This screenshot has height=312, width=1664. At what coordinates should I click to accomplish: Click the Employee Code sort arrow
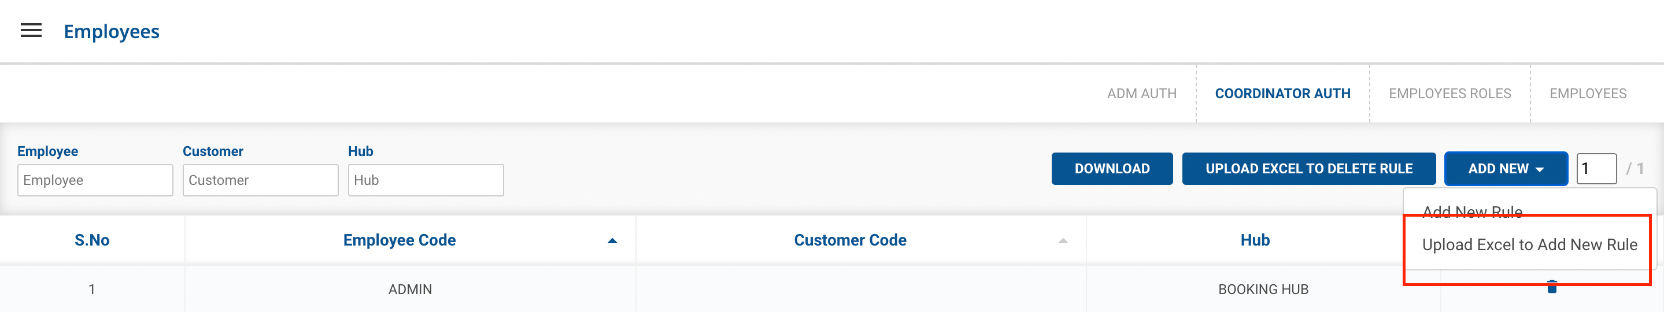tap(612, 241)
